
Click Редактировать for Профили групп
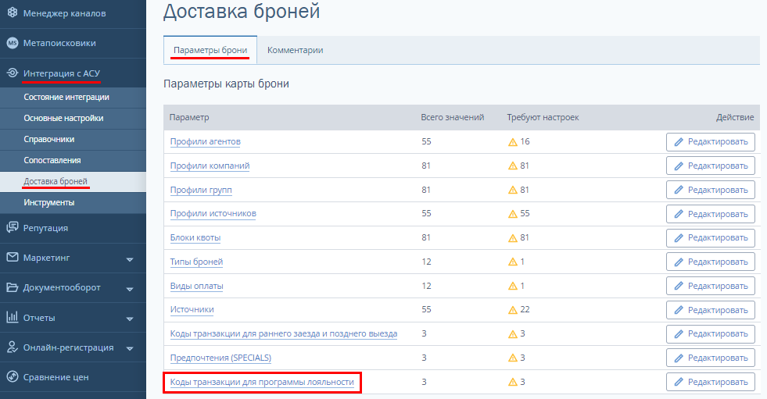pyautogui.click(x=710, y=190)
